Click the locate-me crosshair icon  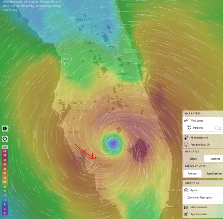5,139
